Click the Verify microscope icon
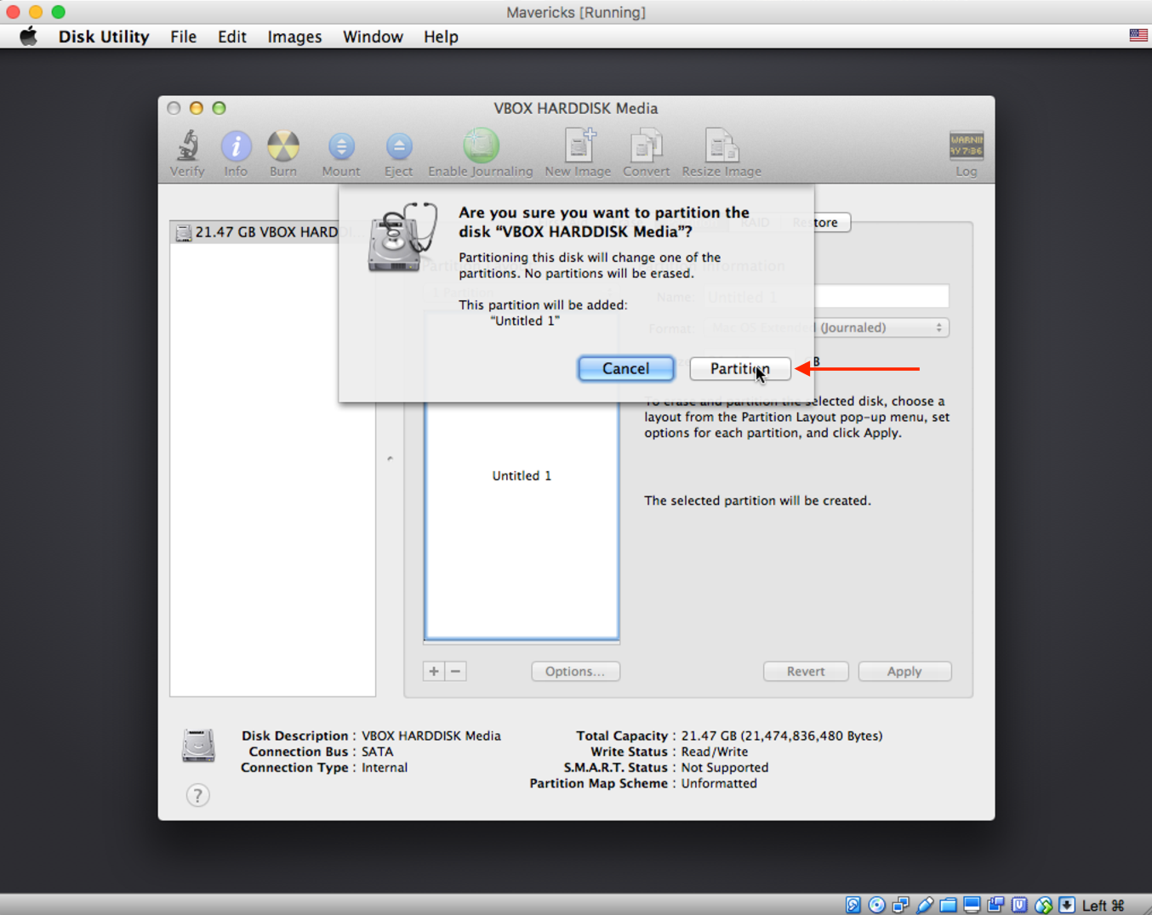 [x=187, y=147]
